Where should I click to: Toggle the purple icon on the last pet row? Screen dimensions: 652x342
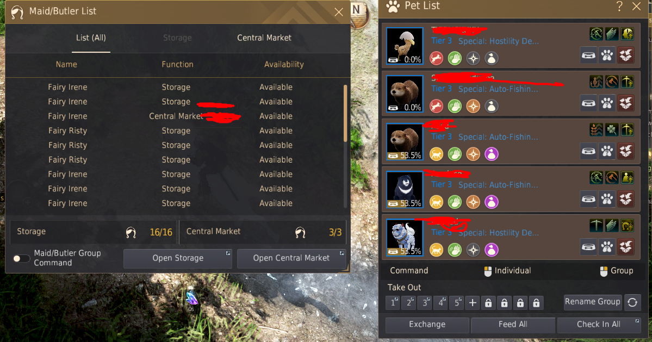492,250
